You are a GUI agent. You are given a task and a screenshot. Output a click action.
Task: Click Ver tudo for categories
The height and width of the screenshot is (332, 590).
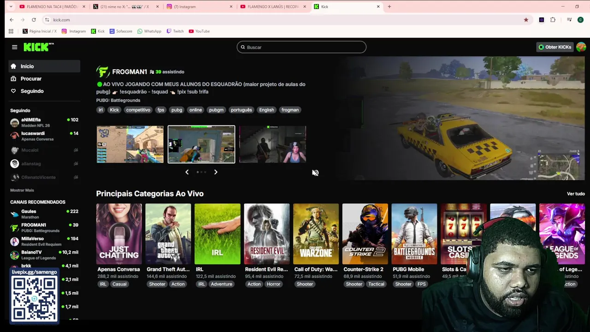[576, 194]
